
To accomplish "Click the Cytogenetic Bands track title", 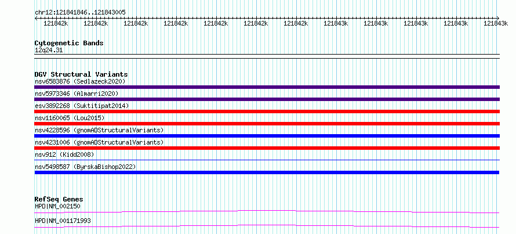I will pyautogui.click(x=69, y=43).
